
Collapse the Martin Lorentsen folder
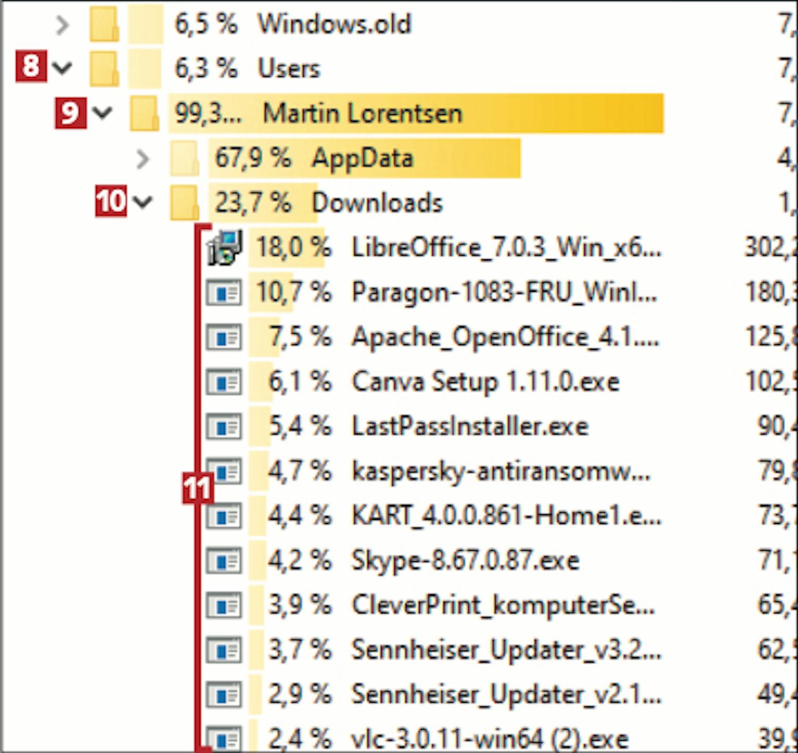pyautogui.click(x=103, y=112)
